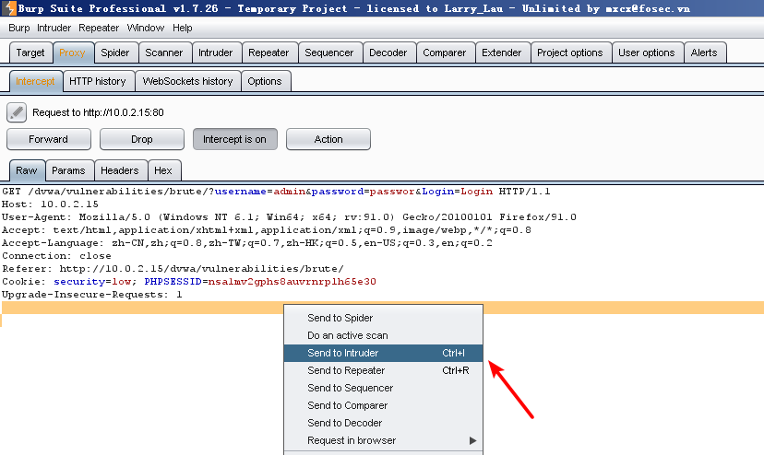
Task: Switch to the Extender tab
Action: [501, 52]
